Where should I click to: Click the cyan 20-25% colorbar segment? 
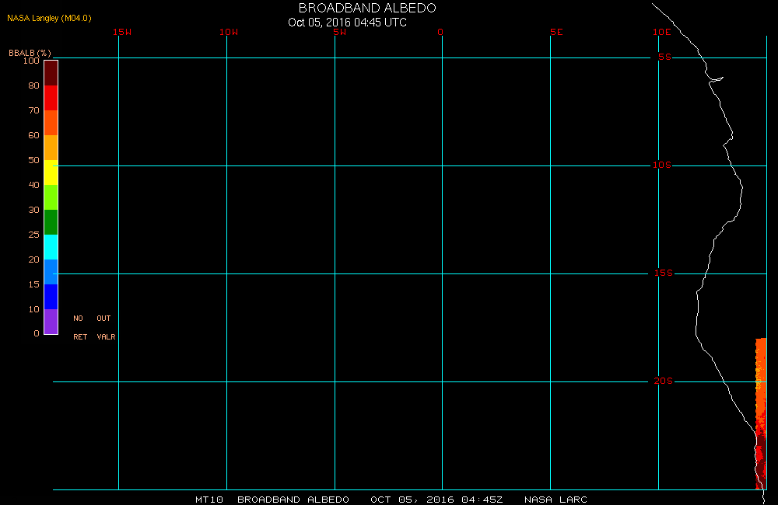tap(51, 247)
